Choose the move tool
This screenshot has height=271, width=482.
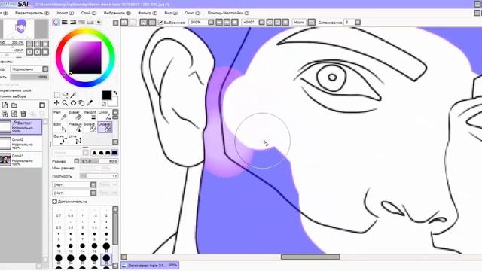click(57, 103)
